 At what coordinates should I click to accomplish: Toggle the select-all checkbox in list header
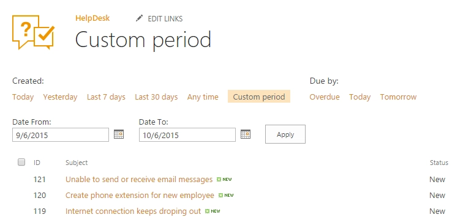click(x=21, y=162)
